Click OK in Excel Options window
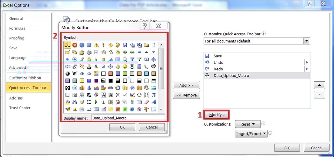The image size is (334, 157). coord(287,148)
